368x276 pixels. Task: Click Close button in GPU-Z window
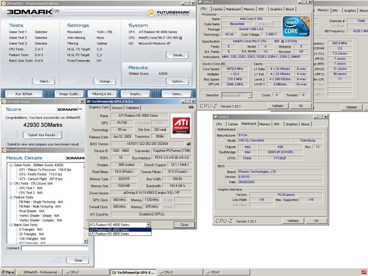click(x=184, y=225)
